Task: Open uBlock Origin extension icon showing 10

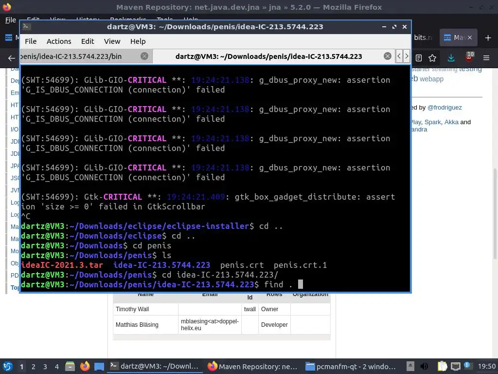Action: pyautogui.click(x=469, y=57)
